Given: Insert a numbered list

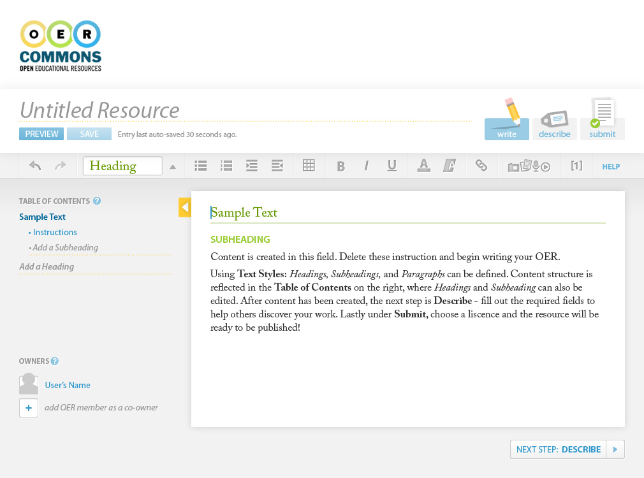Looking at the screenshot, I should point(226,166).
